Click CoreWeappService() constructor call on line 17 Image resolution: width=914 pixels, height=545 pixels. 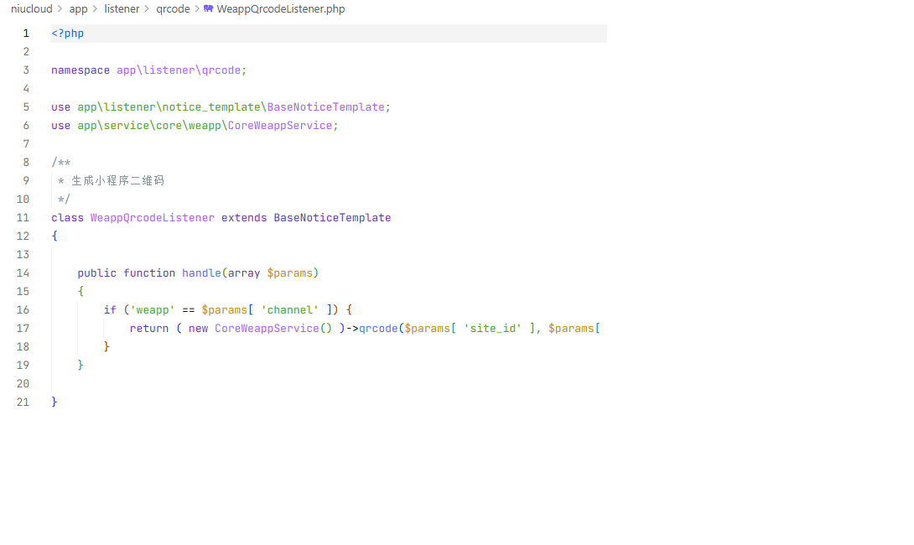point(273,328)
